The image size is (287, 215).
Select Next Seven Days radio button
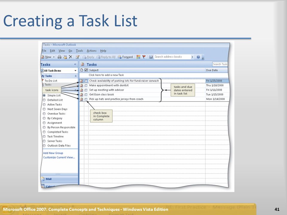[x=44, y=109]
